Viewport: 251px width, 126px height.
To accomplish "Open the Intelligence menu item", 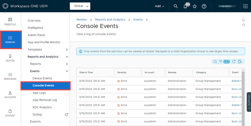I will (x=35, y=28).
